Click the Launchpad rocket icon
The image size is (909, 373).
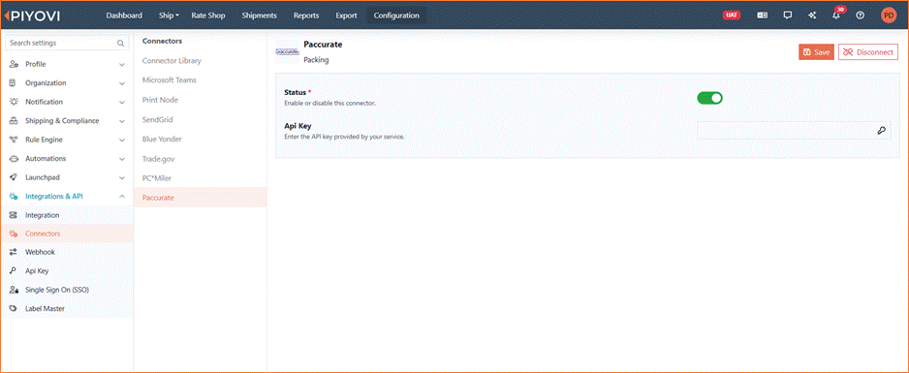coord(14,177)
